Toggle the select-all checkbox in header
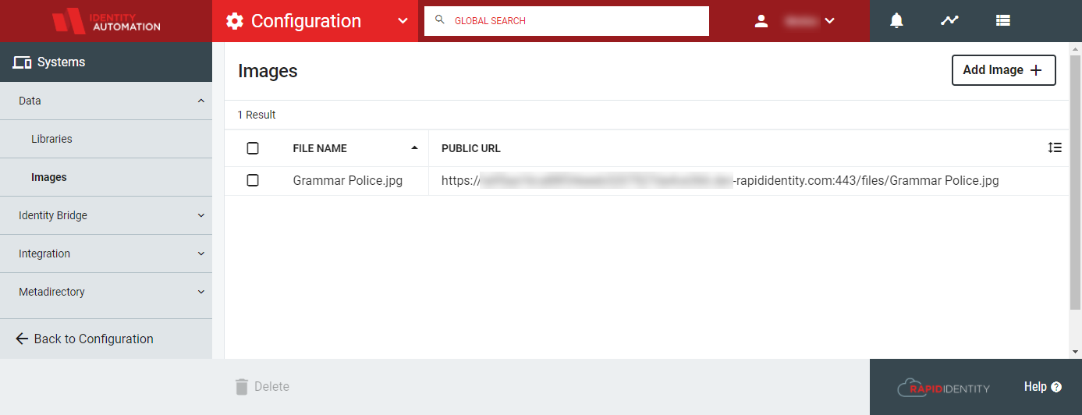Image resolution: width=1082 pixels, height=415 pixels. [253, 148]
